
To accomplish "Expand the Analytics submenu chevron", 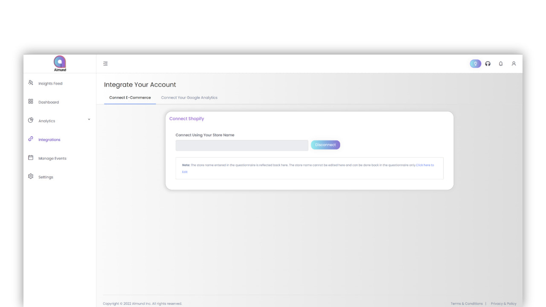I will [x=89, y=120].
